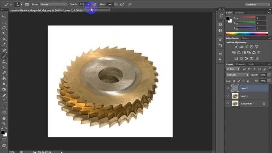Hide Layer 1 with its eye icon
272x153 pixels.
click(x=228, y=96)
